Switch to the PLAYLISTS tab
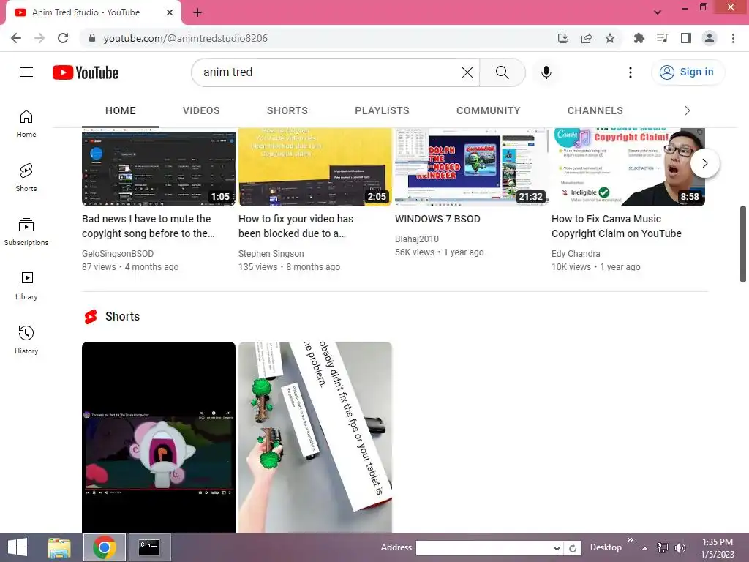The image size is (749, 562). click(x=382, y=111)
